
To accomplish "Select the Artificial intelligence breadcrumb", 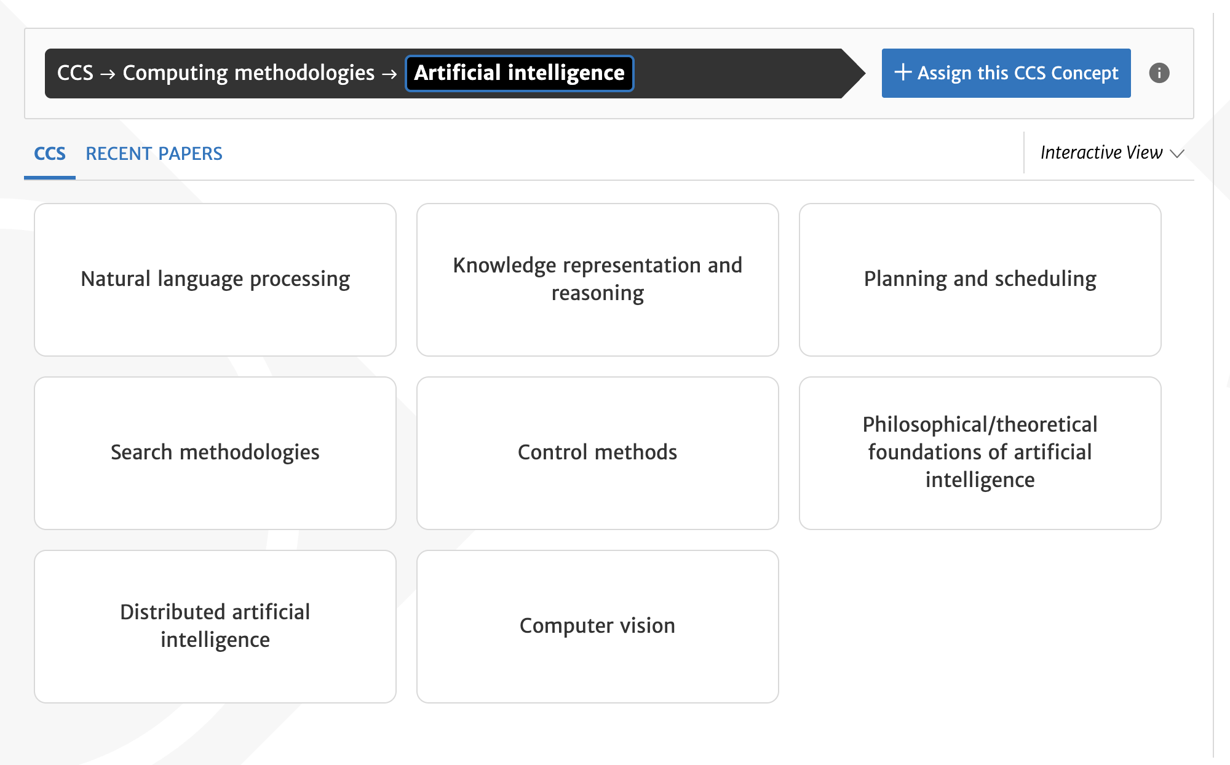I will point(519,73).
